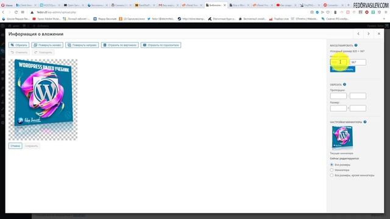Reload the page with refresh icon

pyautogui.click(x=16, y=12)
